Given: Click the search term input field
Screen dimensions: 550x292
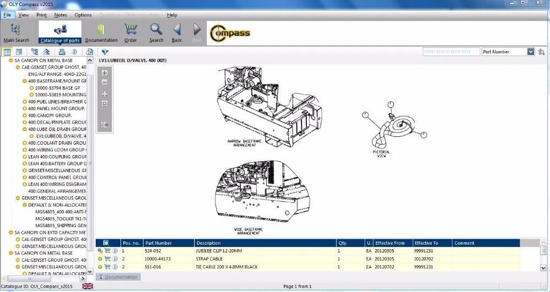Looking at the screenshot, I should click(451, 52).
